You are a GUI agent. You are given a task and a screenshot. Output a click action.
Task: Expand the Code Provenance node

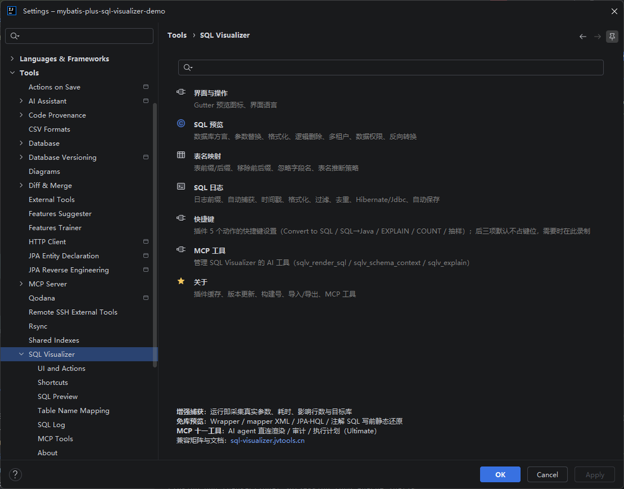click(21, 115)
